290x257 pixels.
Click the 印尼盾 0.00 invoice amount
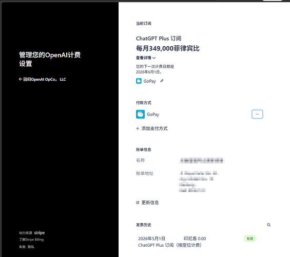[195, 238]
